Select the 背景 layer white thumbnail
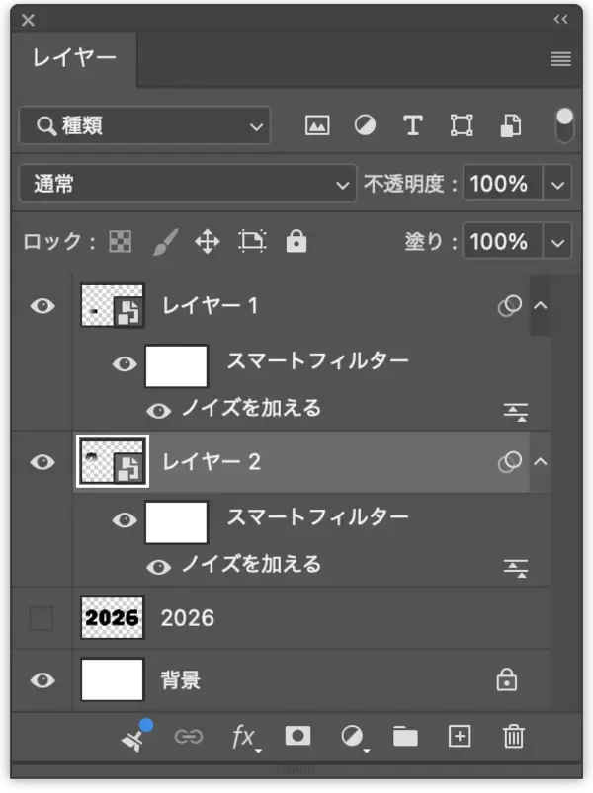This screenshot has width=593, height=793. click(113, 679)
